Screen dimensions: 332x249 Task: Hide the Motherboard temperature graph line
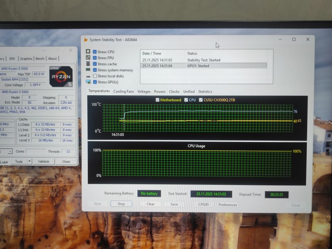click(x=157, y=100)
